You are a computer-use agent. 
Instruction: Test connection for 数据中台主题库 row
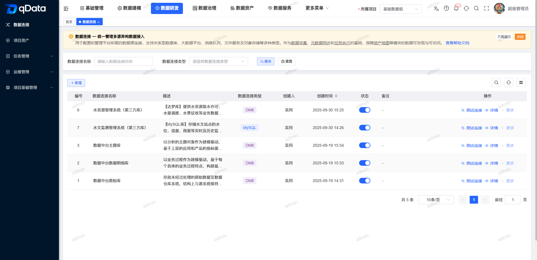[472, 146]
